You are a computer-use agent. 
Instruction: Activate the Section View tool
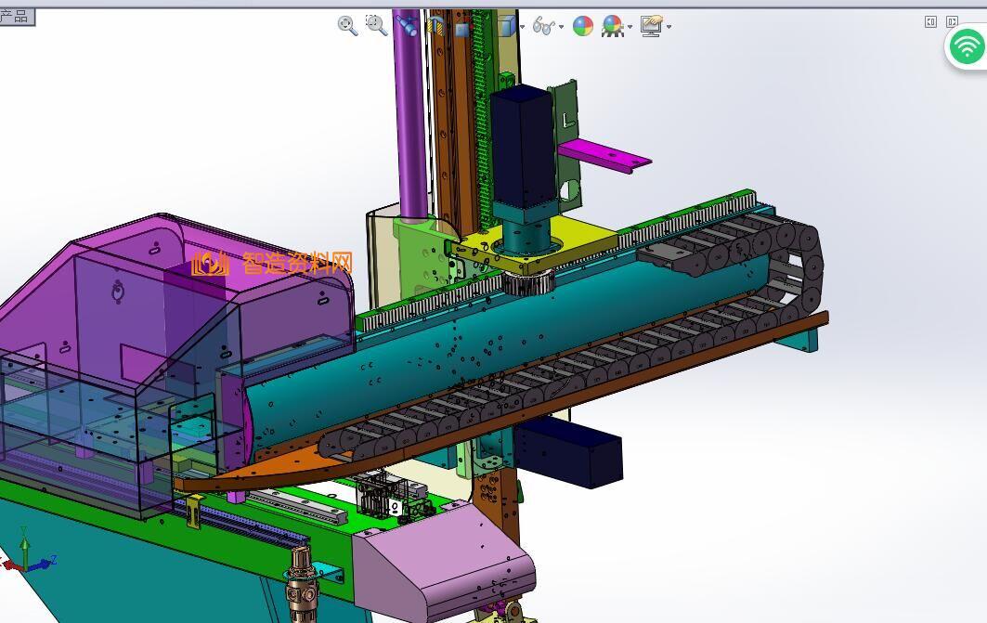(435, 26)
